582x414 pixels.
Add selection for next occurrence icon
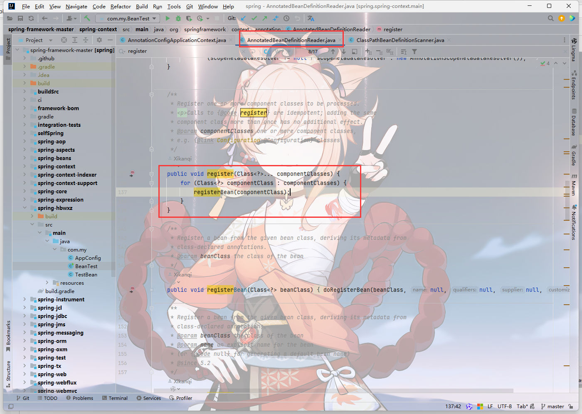pos(368,52)
